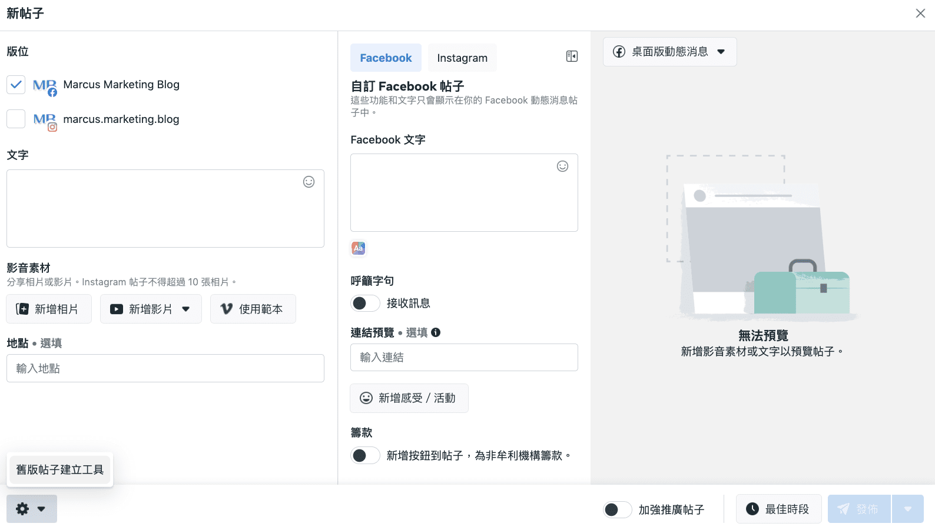The image size is (935, 530).
Task: Click the link preview info icon
Action: (436, 332)
